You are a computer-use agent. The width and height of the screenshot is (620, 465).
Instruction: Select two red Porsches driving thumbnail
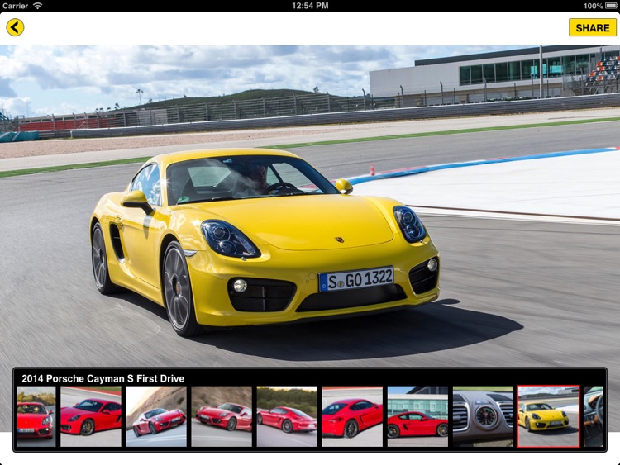pos(222,416)
